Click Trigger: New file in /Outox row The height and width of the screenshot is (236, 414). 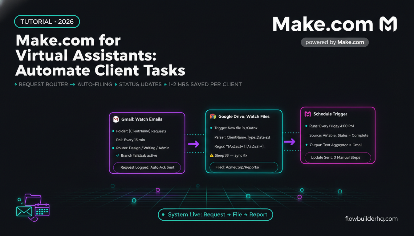click(233, 128)
